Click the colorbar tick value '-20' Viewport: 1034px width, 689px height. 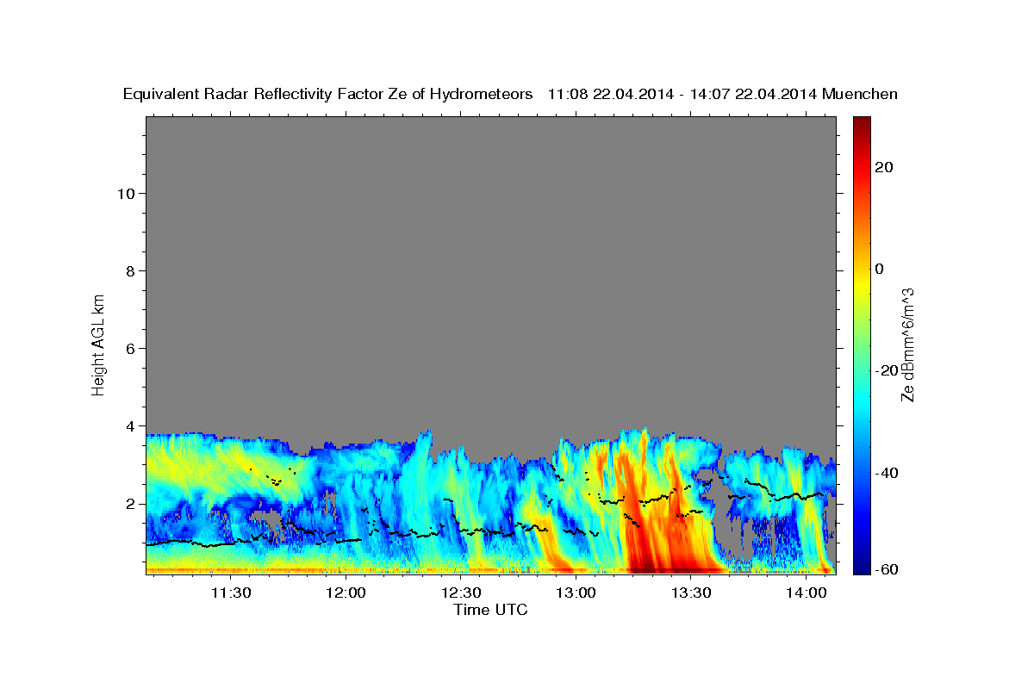pos(888,370)
